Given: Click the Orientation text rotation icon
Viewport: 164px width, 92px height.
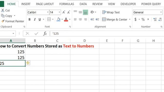Looking at the screenshot, I should 92,12.
